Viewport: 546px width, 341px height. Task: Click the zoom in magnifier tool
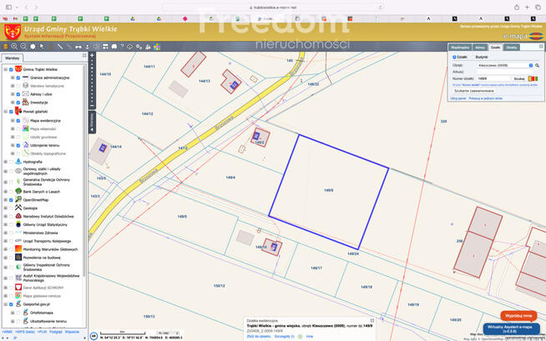(x=14, y=47)
